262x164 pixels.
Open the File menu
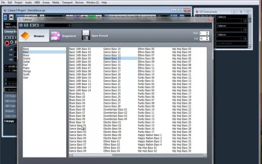click(x=3, y=2)
